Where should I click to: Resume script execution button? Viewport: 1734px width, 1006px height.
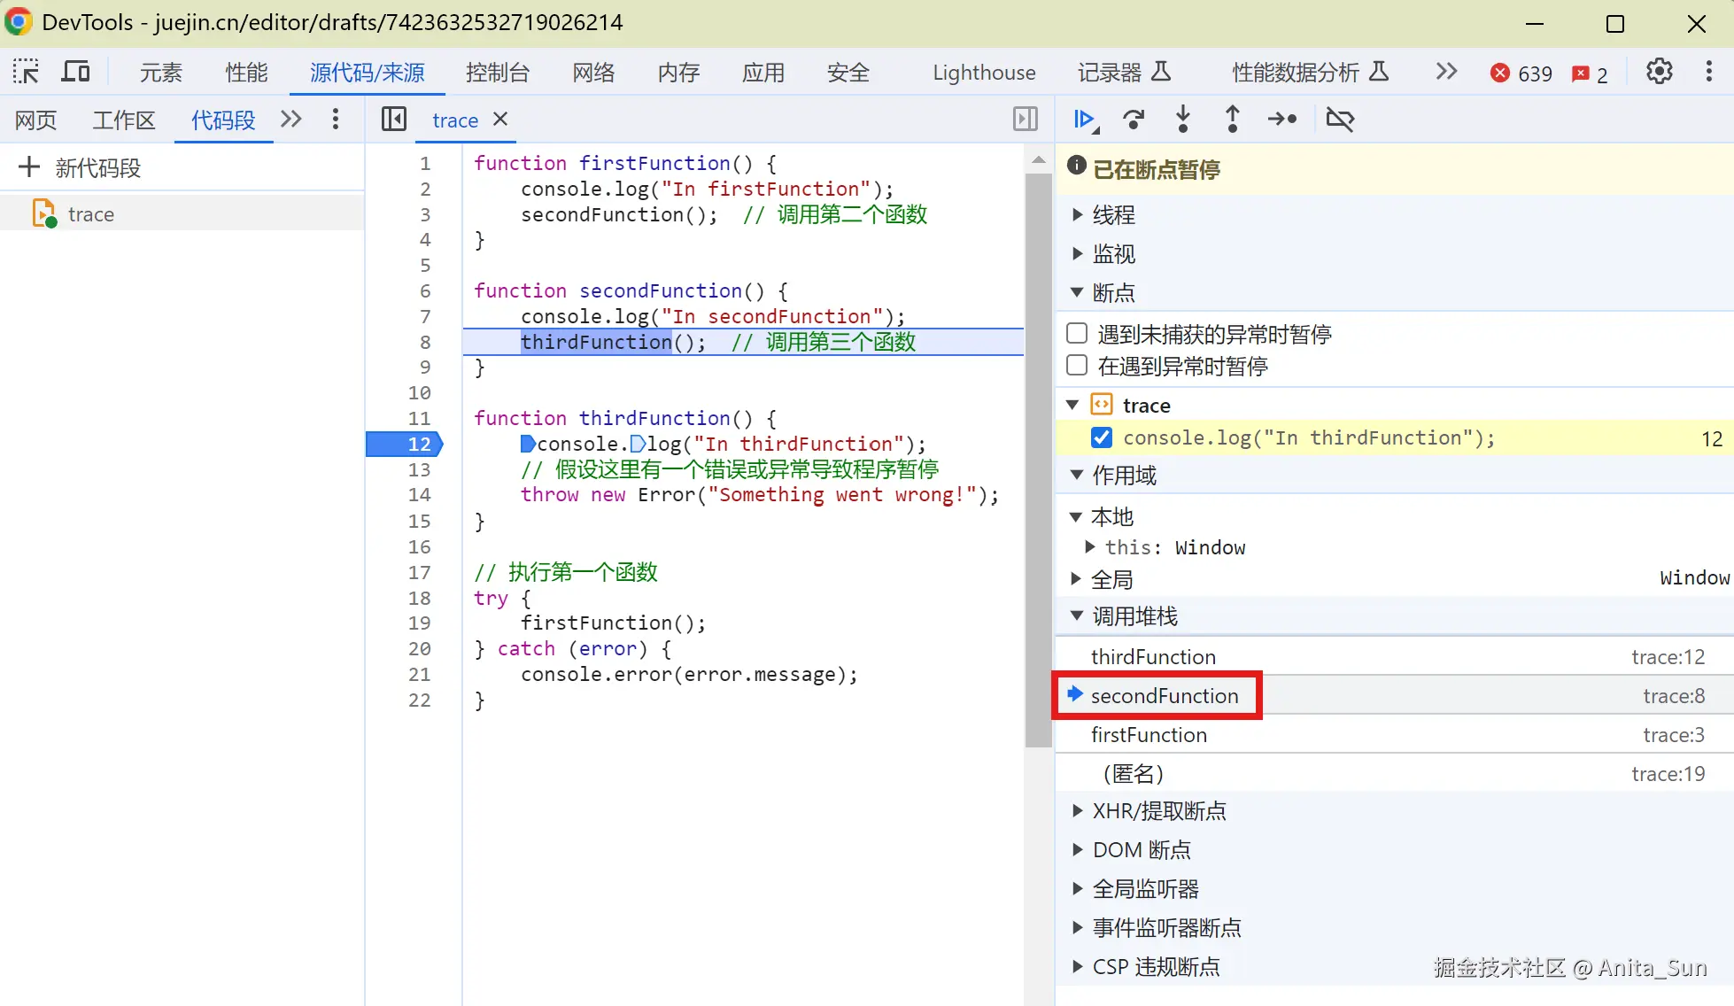(x=1084, y=119)
